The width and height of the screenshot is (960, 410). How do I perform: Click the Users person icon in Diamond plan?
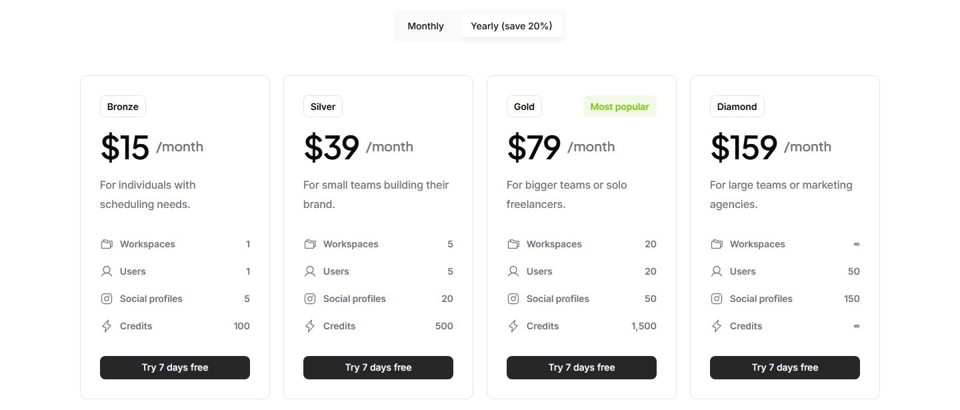717,271
